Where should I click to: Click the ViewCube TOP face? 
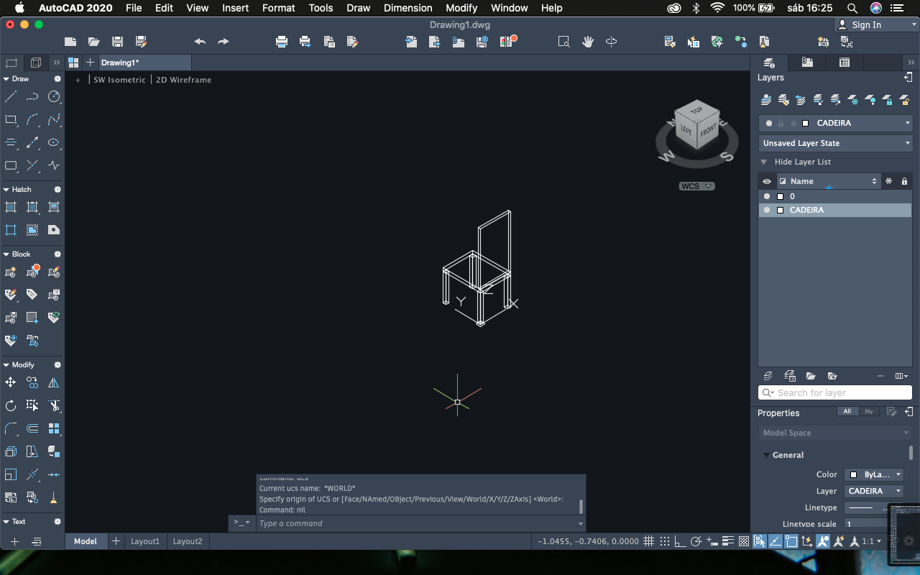(x=696, y=112)
